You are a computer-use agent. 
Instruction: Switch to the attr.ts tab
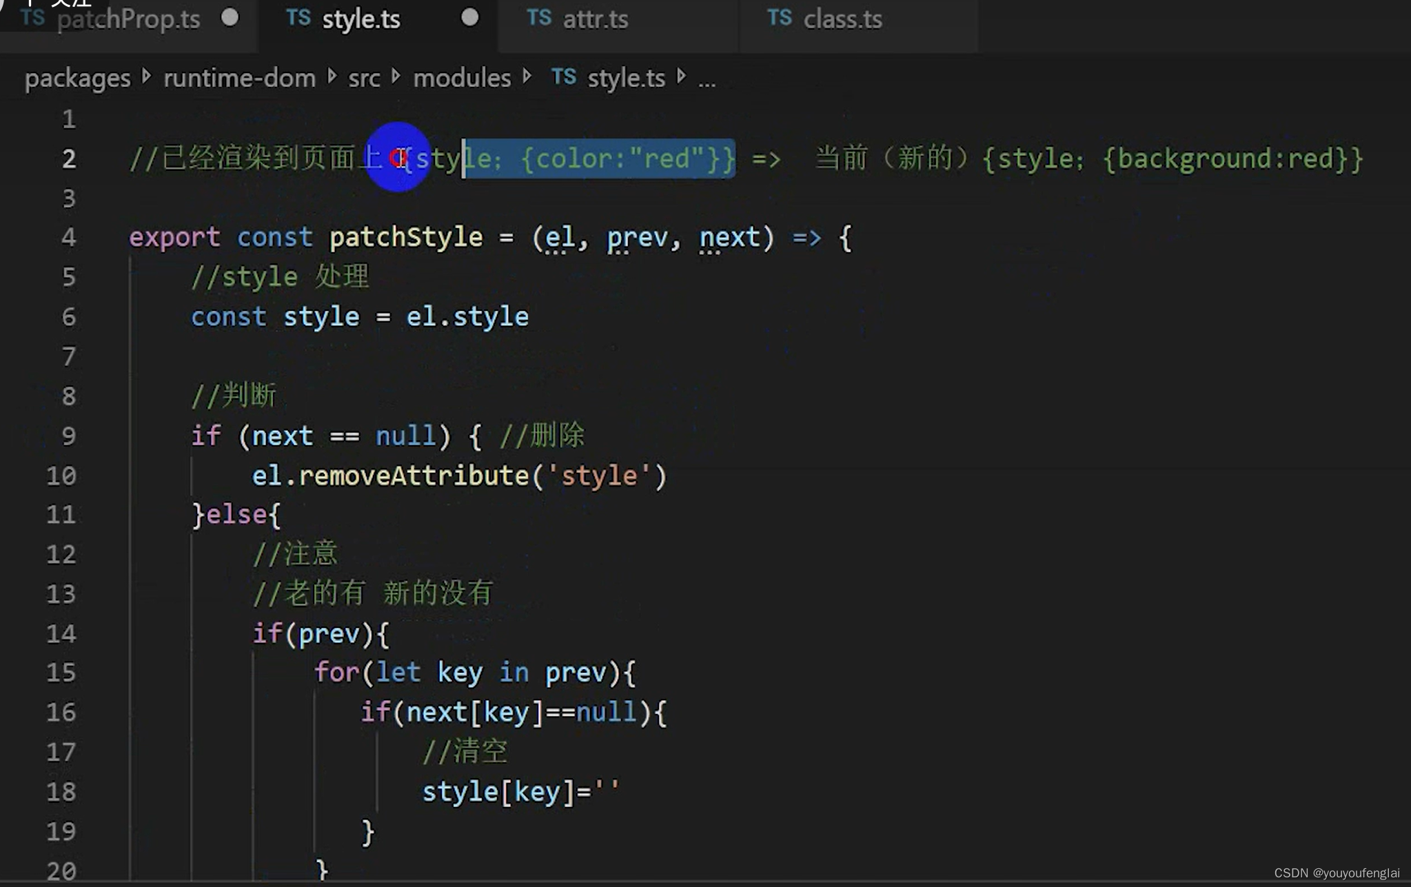tap(595, 19)
